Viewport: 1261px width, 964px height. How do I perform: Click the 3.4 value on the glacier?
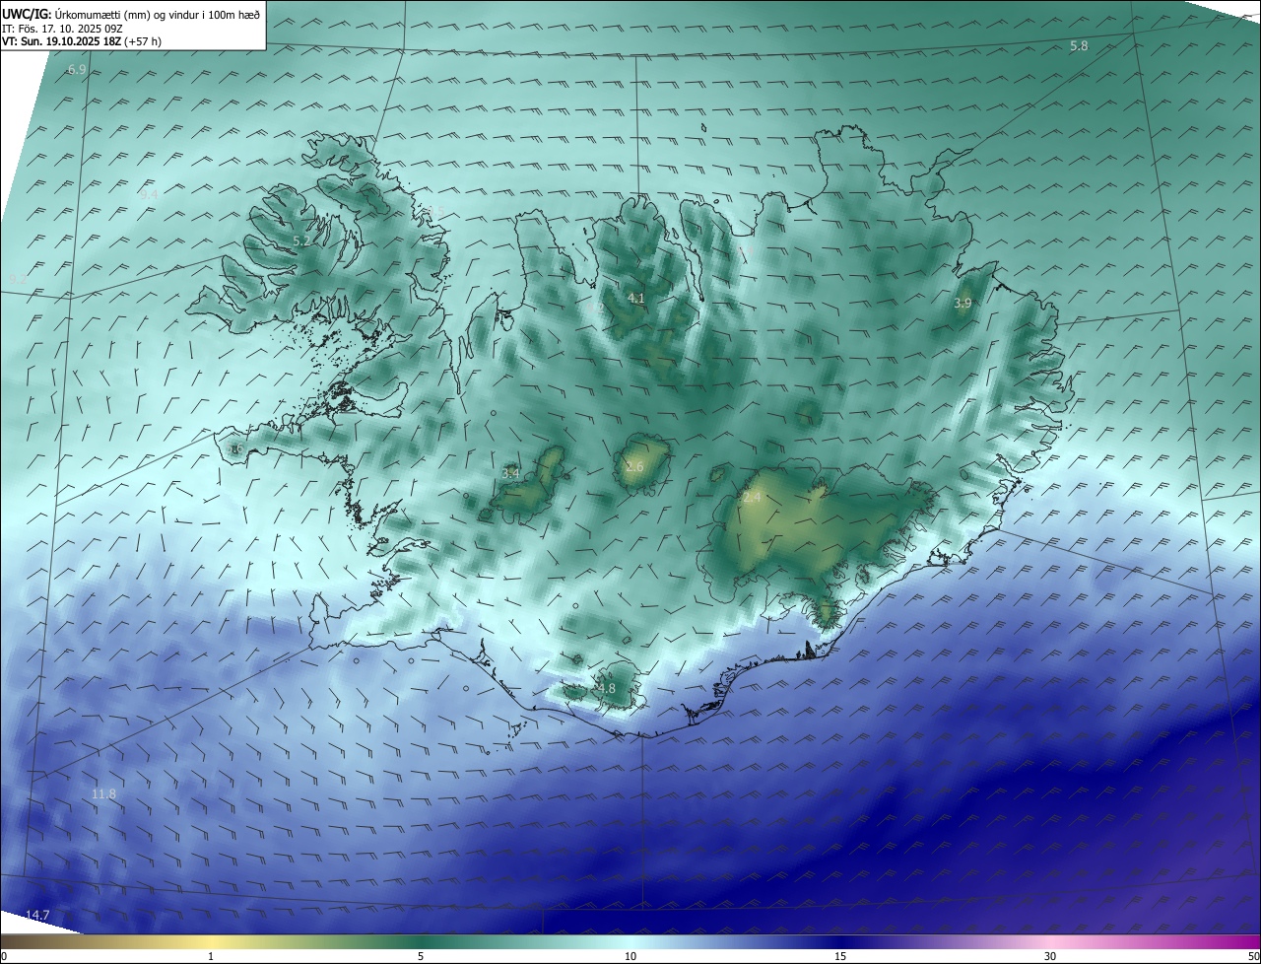click(x=510, y=474)
